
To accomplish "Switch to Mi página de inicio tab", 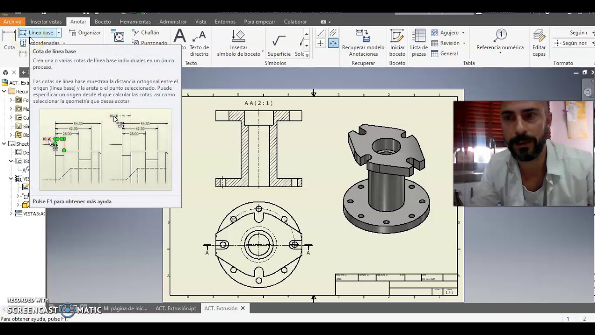I will pyautogui.click(x=125, y=308).
